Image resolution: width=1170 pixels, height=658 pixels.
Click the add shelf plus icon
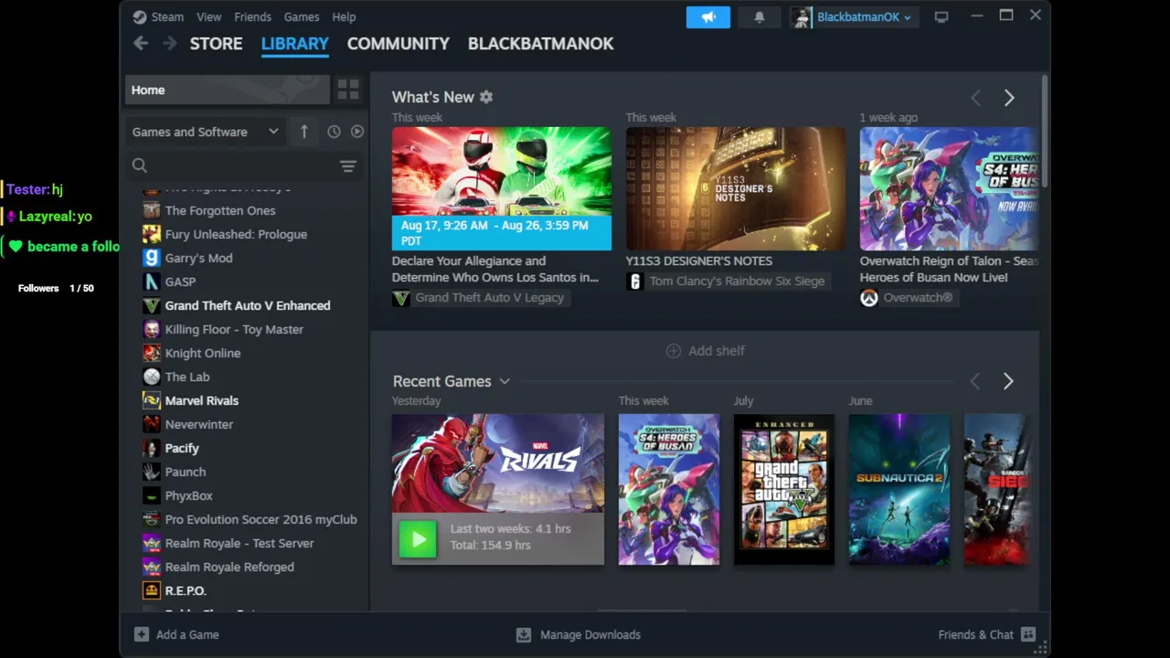[x=674, y=351]
